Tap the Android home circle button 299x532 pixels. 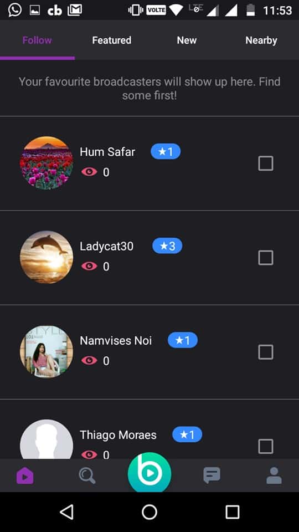(149, 511)
